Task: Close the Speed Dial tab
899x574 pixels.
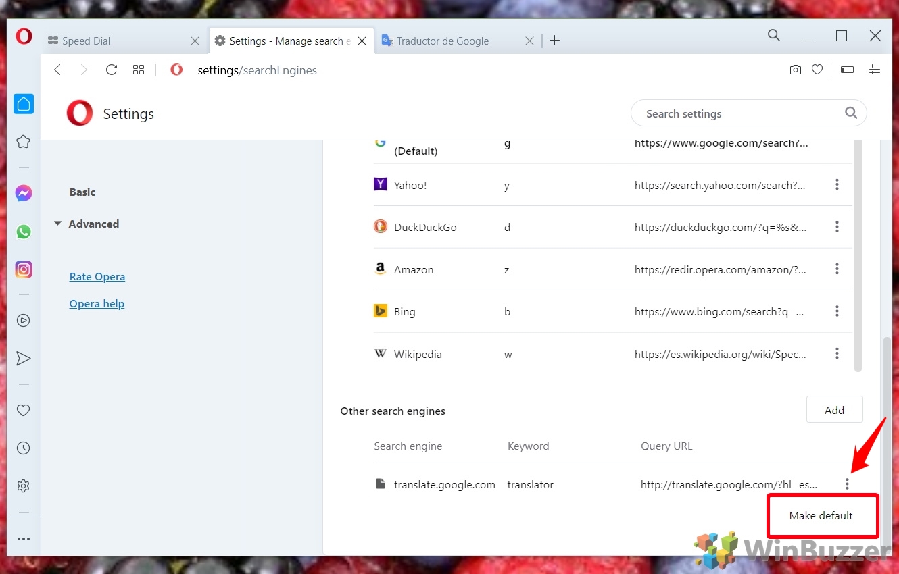Action: coord(195,41)
